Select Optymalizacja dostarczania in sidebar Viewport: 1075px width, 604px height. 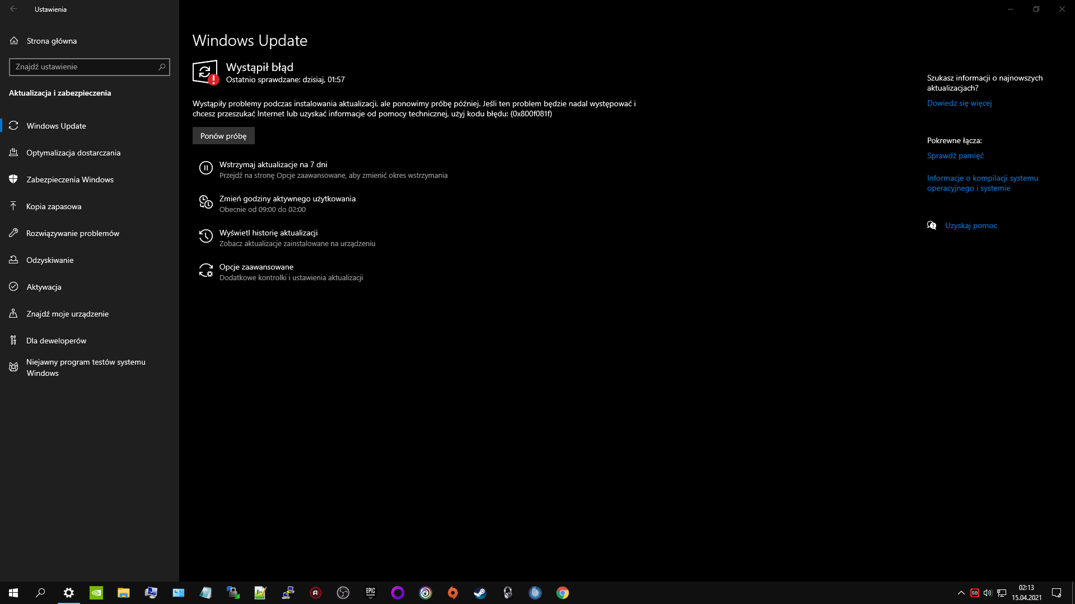coord(73,153)
